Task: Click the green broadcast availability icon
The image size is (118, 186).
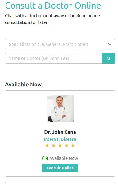Action: click(x=45, y=158)
